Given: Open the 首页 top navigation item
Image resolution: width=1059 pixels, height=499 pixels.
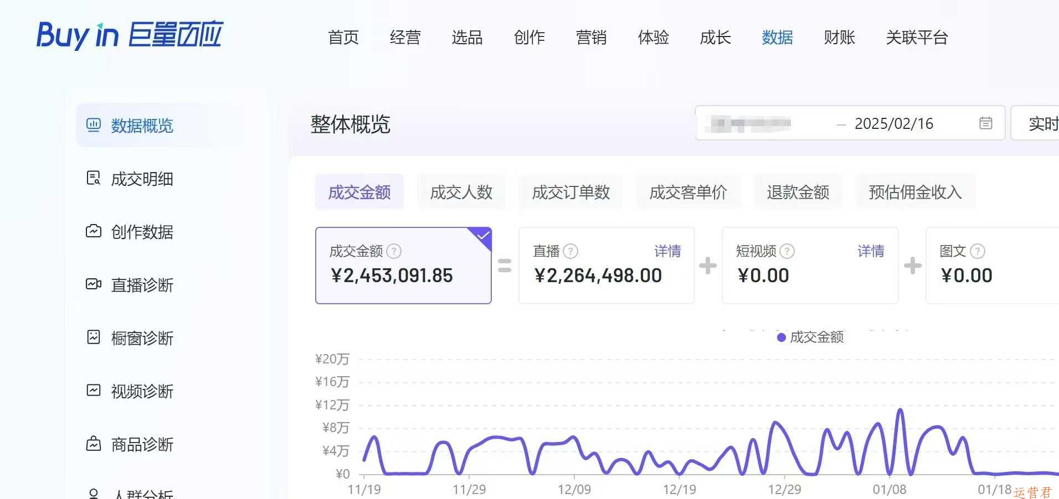Looking at the screenshot, I should 343,38.
